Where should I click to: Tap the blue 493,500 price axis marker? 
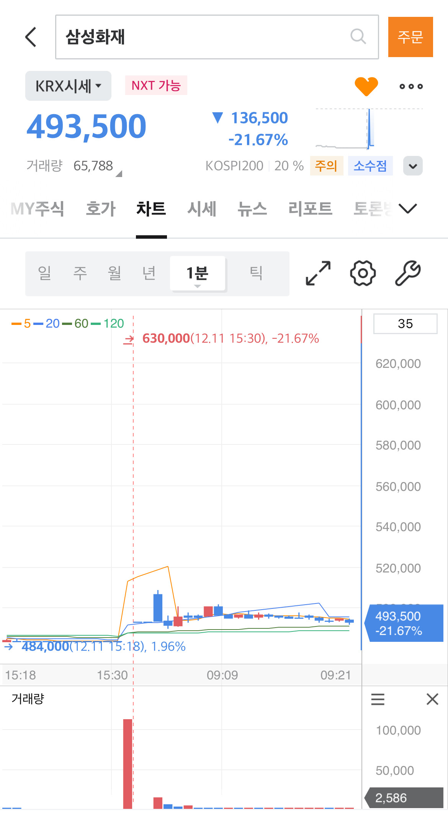click(x=404, y=623)
